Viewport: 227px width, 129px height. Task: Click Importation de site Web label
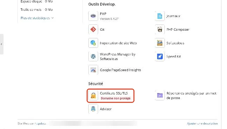click(118, 43)
